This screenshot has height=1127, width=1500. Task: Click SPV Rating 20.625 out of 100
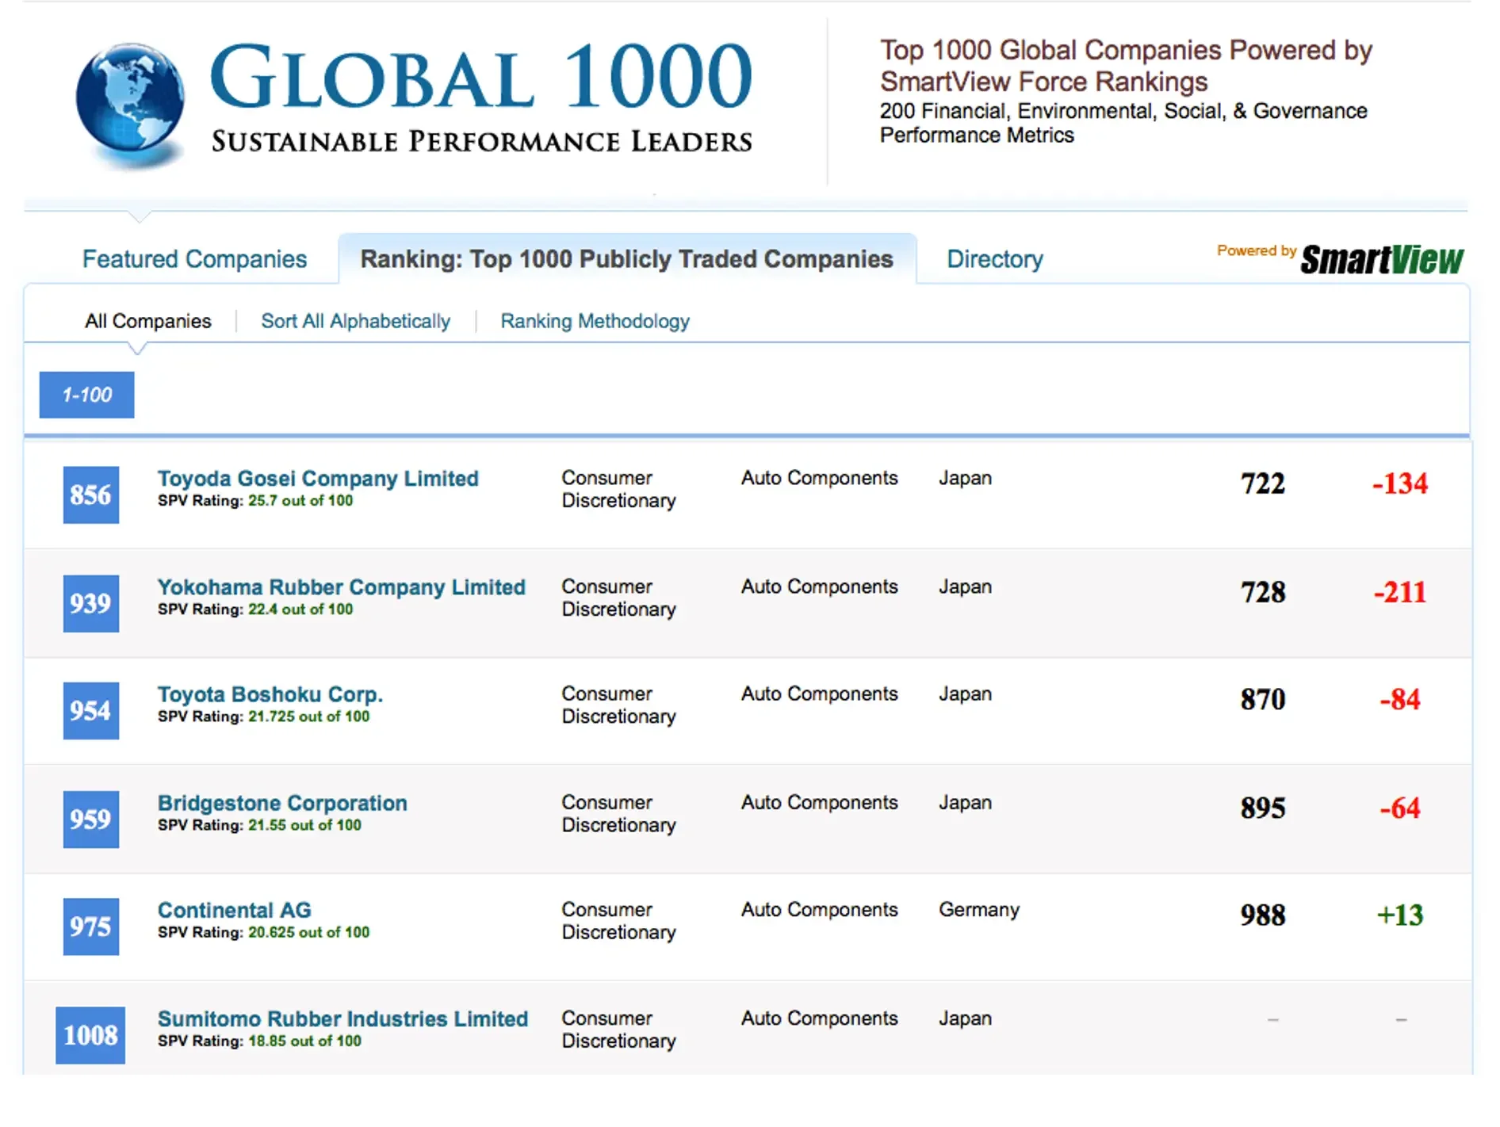263,932
